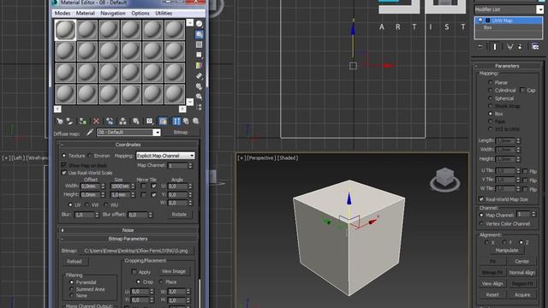Click the Assign Material to Selection icon
The height and width of the screenshot is (308, 548).
[x=83, y=121]
